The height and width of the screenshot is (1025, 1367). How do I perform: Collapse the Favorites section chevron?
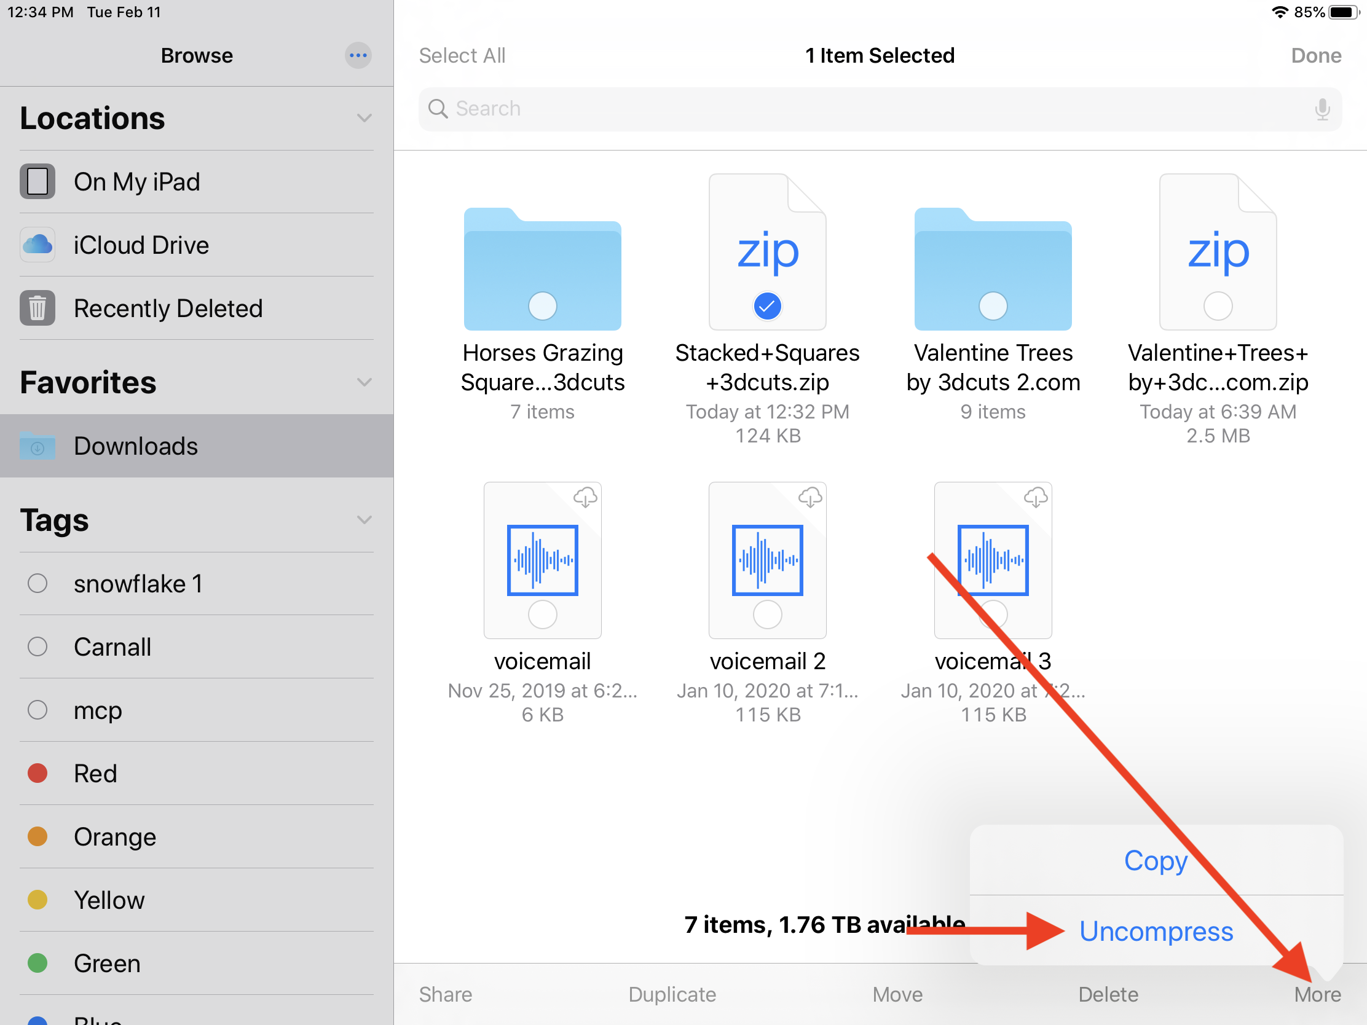pos(364,382)
